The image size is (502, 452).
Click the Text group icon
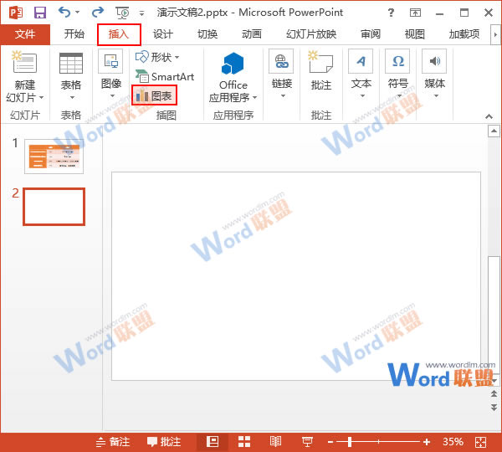tap(361, 61)
